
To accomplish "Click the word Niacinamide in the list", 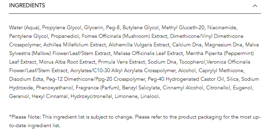I will tap(222, 27).
